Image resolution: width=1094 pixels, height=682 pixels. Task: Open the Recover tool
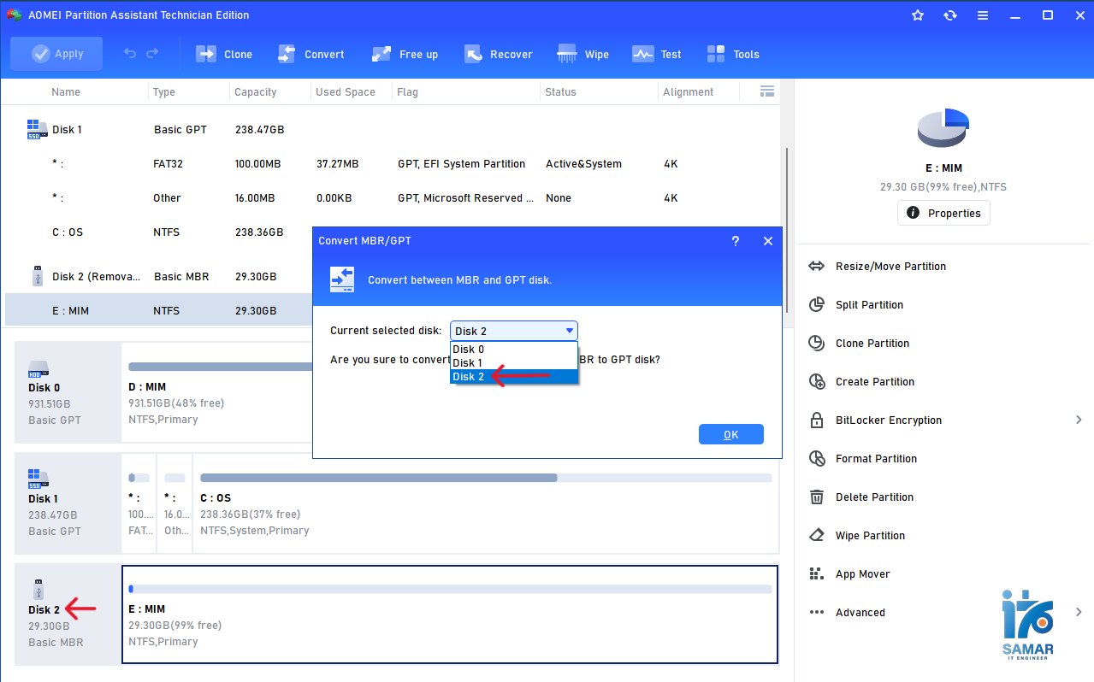click(x=498, y=54)
